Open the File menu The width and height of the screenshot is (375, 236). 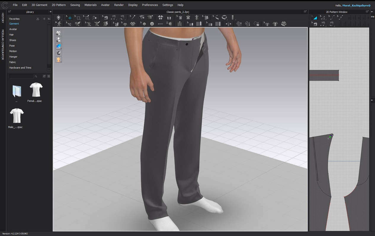point(15,5)
